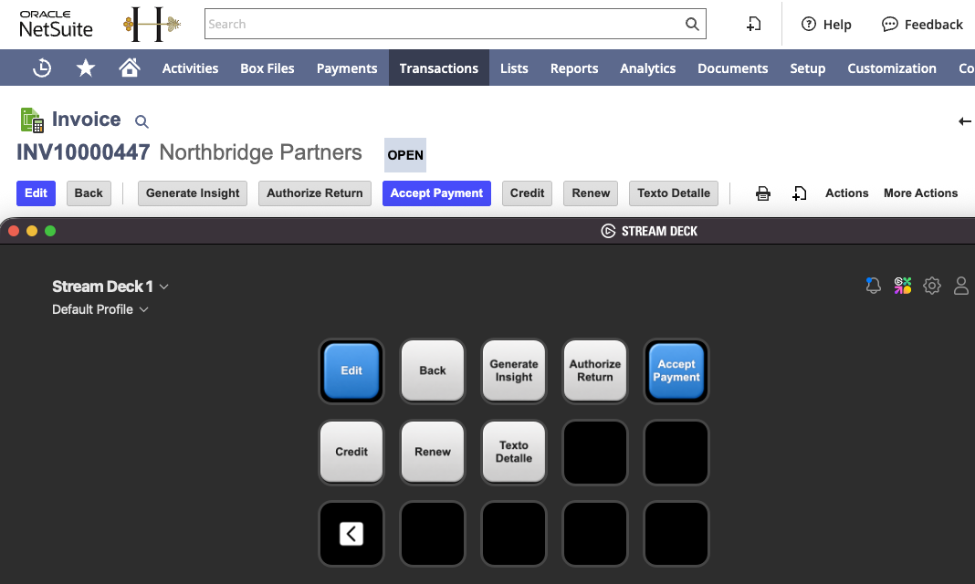975x584 pixels.
Task: Select the Edit key in Stream Deck
Action: point(351,370)
